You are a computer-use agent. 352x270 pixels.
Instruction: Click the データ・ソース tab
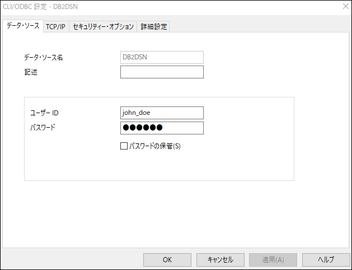click(23, 26)
